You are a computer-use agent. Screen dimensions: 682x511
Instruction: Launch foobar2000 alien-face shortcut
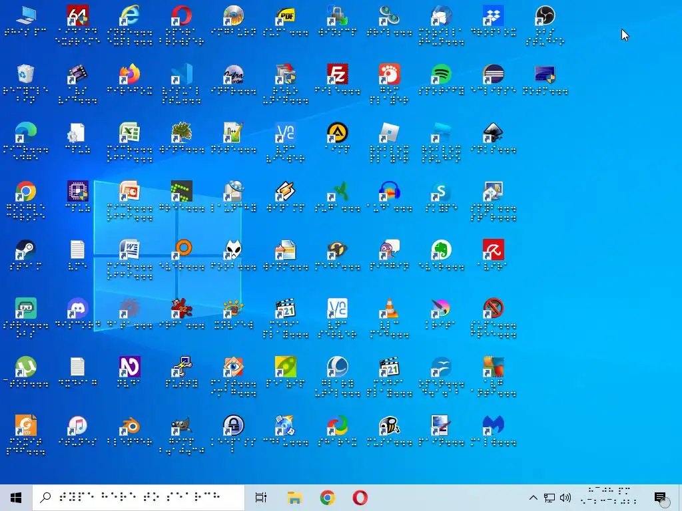pyautogui.click(x=234, y=250)
